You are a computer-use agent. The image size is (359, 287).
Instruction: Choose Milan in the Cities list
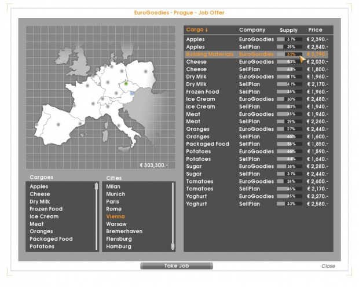tap(113, 187)
